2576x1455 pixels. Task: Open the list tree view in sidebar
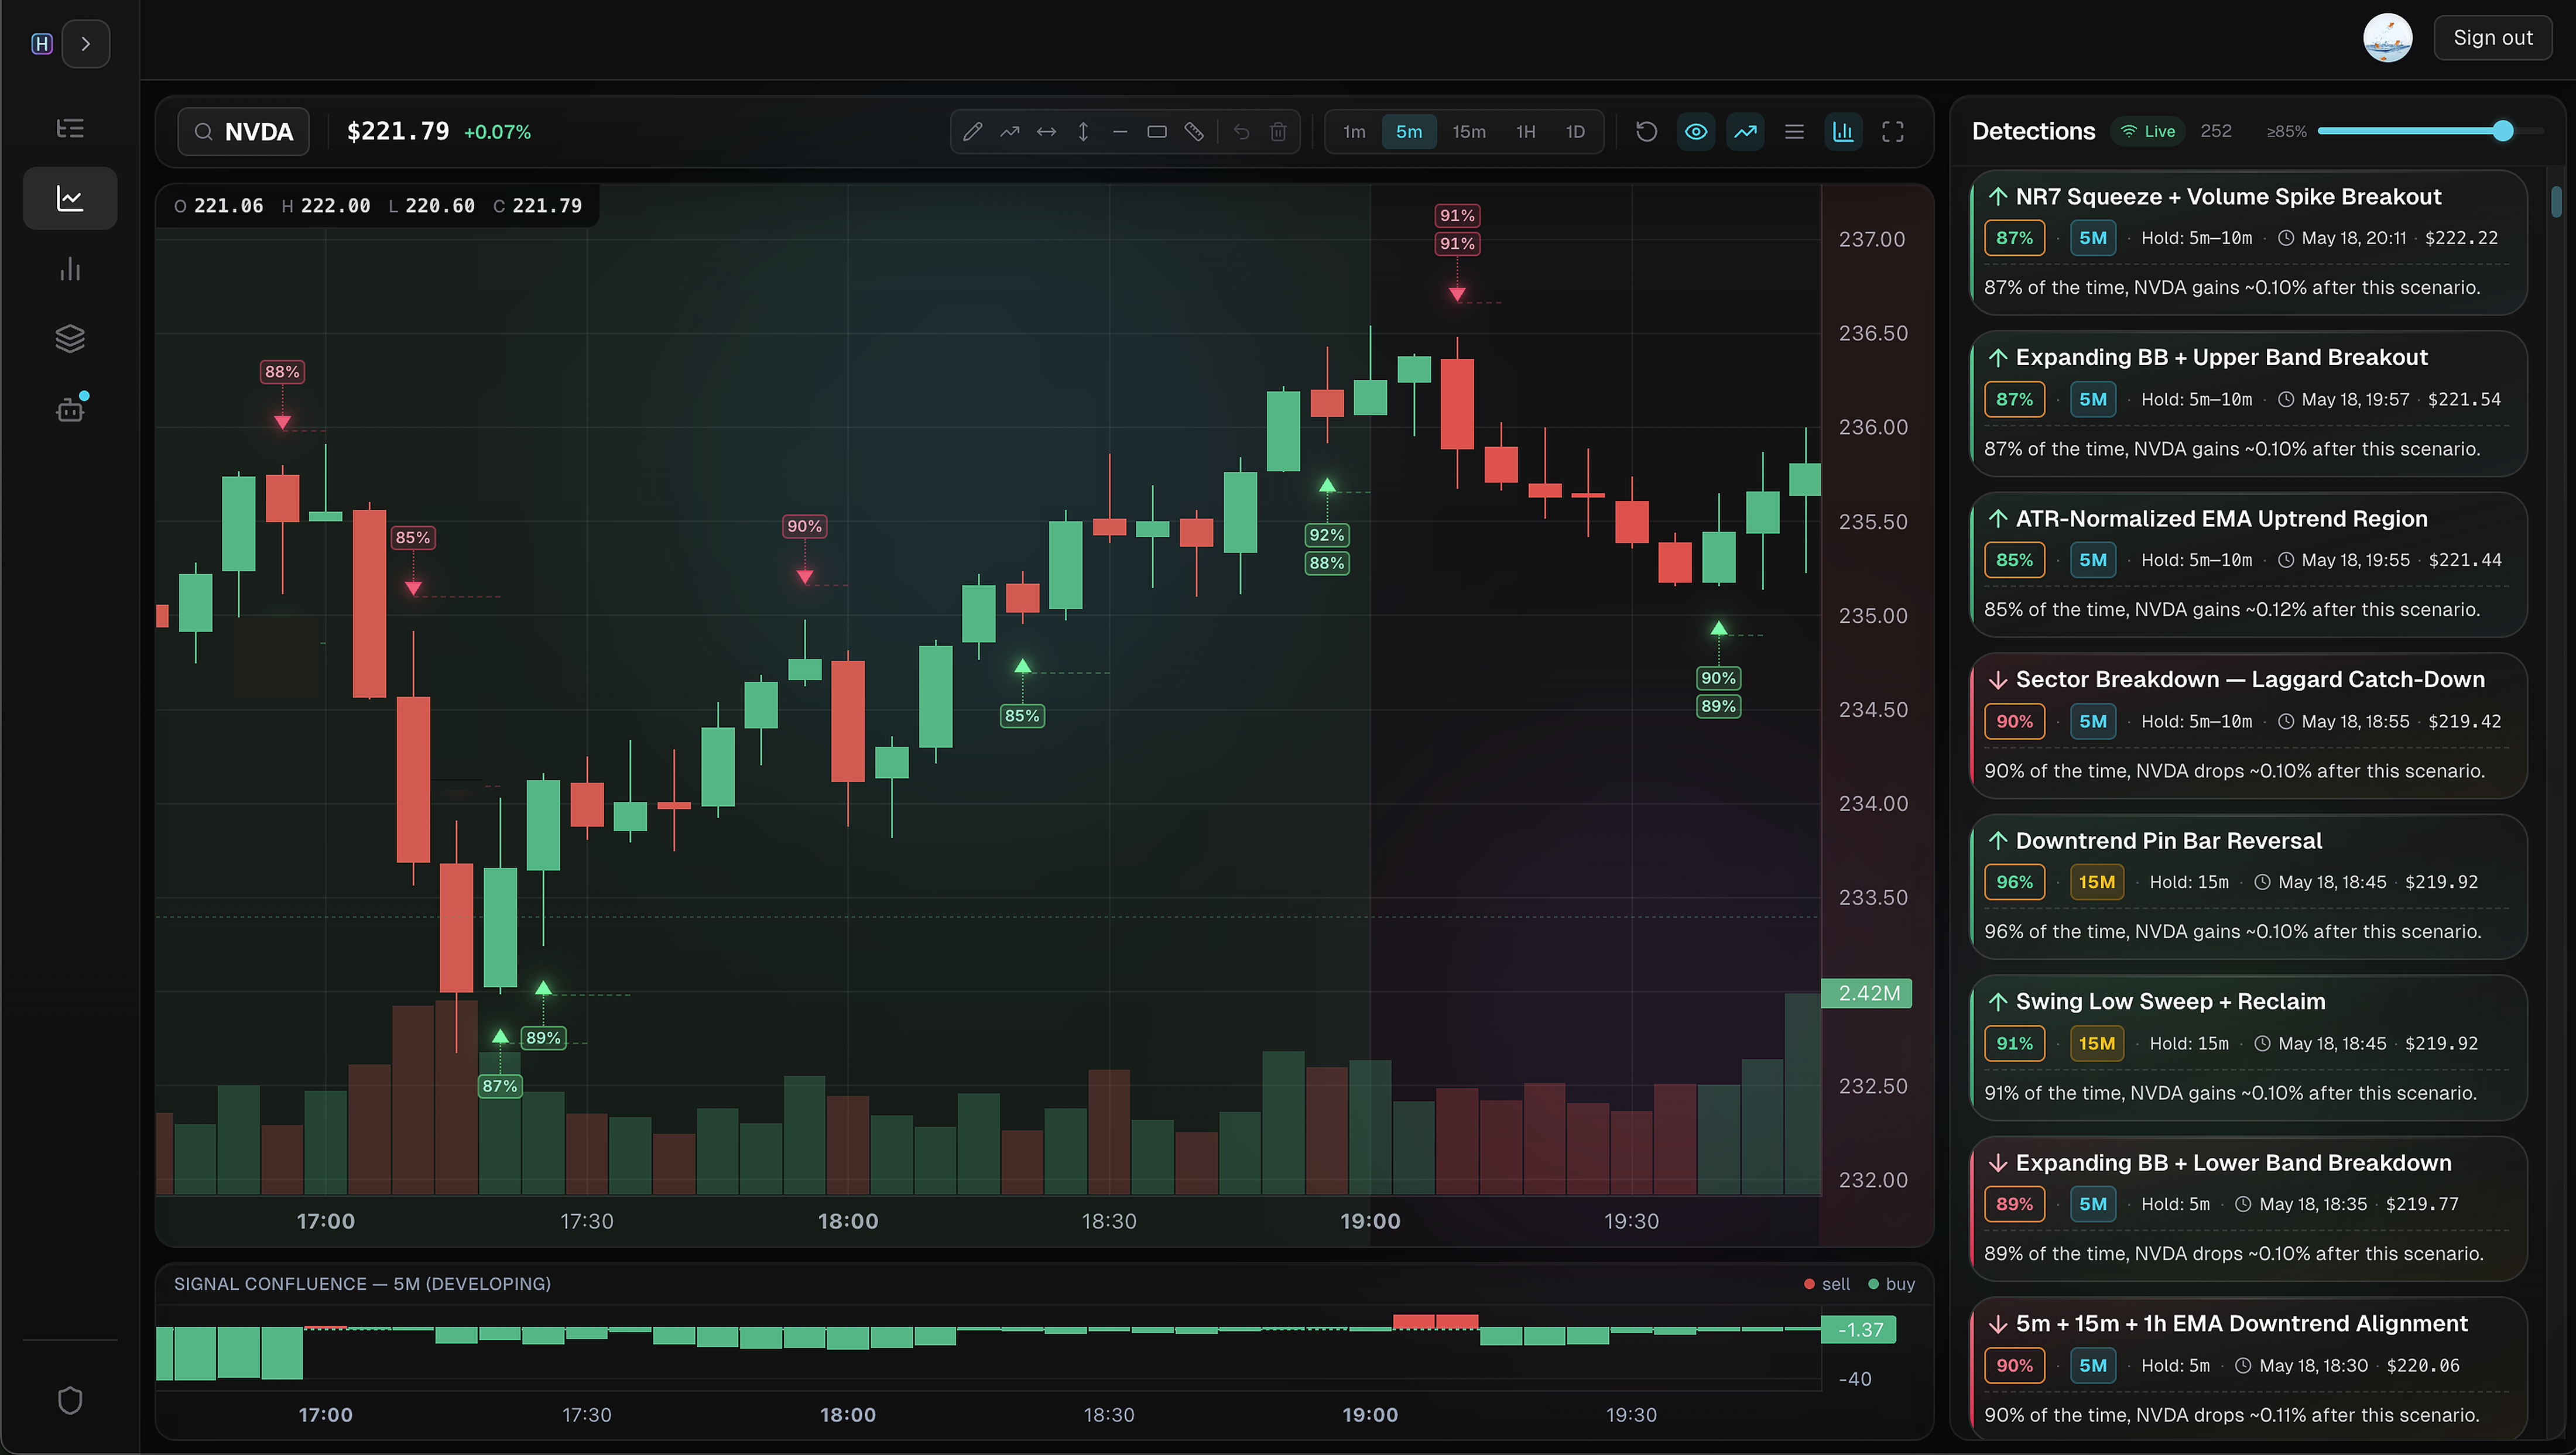(x=70, y=128)
